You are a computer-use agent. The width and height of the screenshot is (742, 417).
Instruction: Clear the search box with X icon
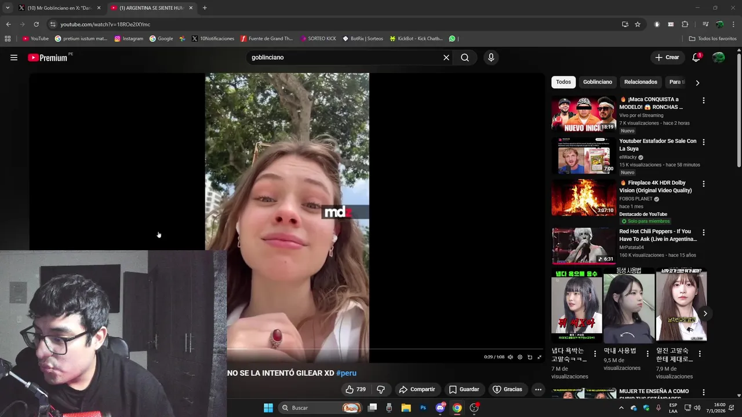(446, 57)
